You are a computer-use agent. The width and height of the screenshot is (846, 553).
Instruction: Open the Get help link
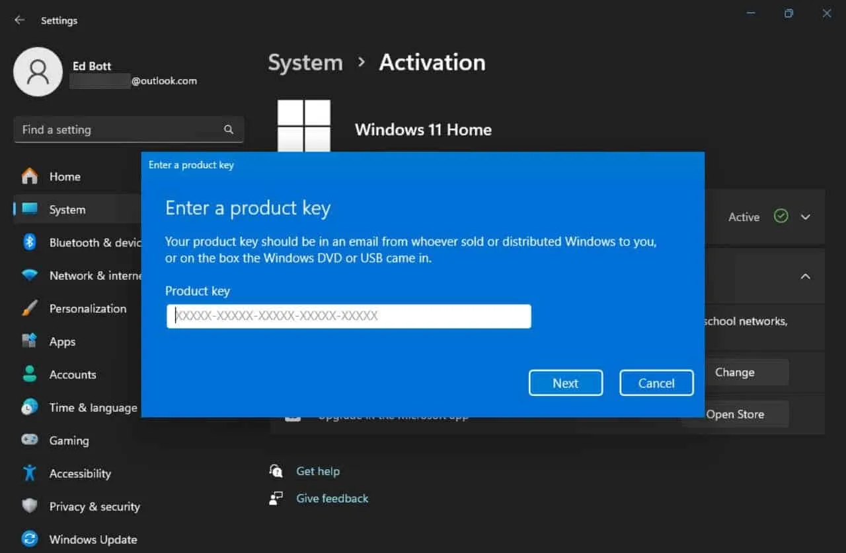(x=318, y=471)
